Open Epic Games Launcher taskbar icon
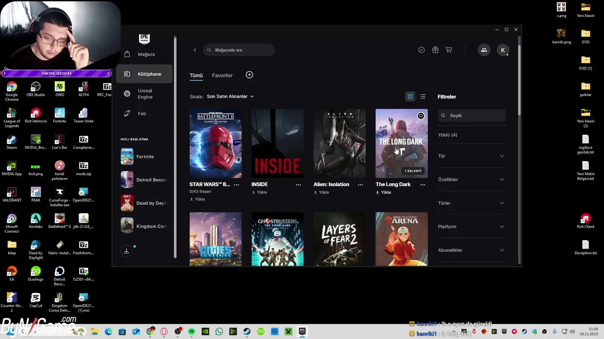 [302, 331]
